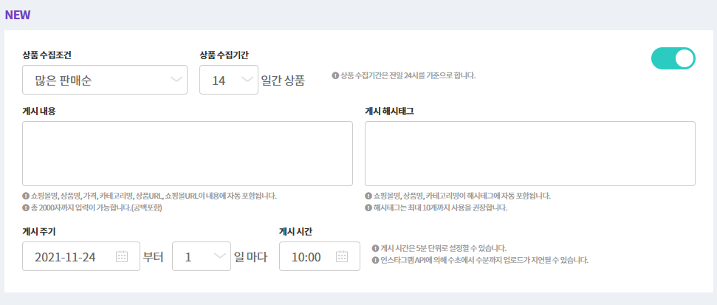Click the picker icon in 게시 시간 field
This screenshot has width=717, height=305.
pyautogui.click(x=341, y=257)
